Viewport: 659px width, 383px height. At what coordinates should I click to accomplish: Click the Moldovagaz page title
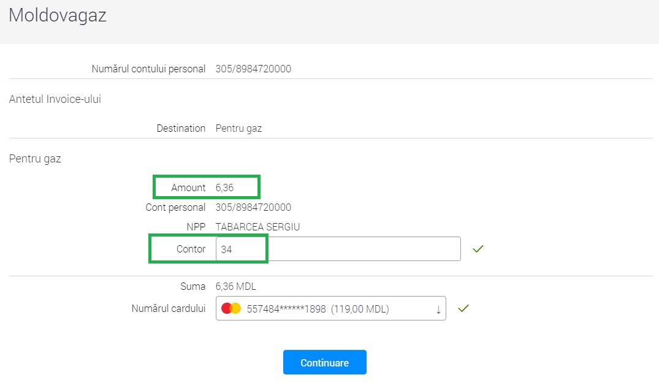(x=58, y=15)
